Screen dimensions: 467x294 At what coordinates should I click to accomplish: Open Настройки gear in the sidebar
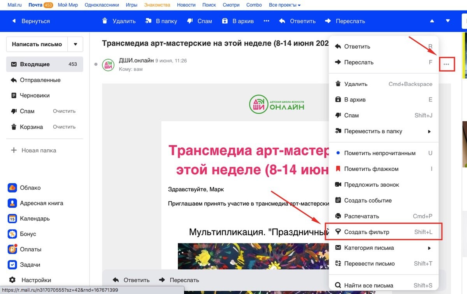[x=12, y=280]
